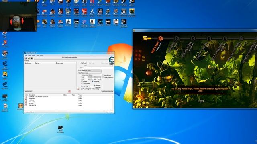
Task: Activate the Inf Ammo cheat checkbox
Action: 26,104
